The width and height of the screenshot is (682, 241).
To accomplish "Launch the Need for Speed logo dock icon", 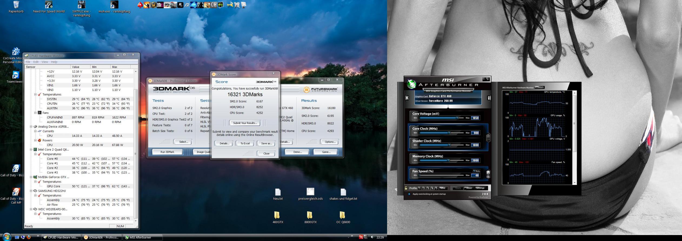I will 187,5.
